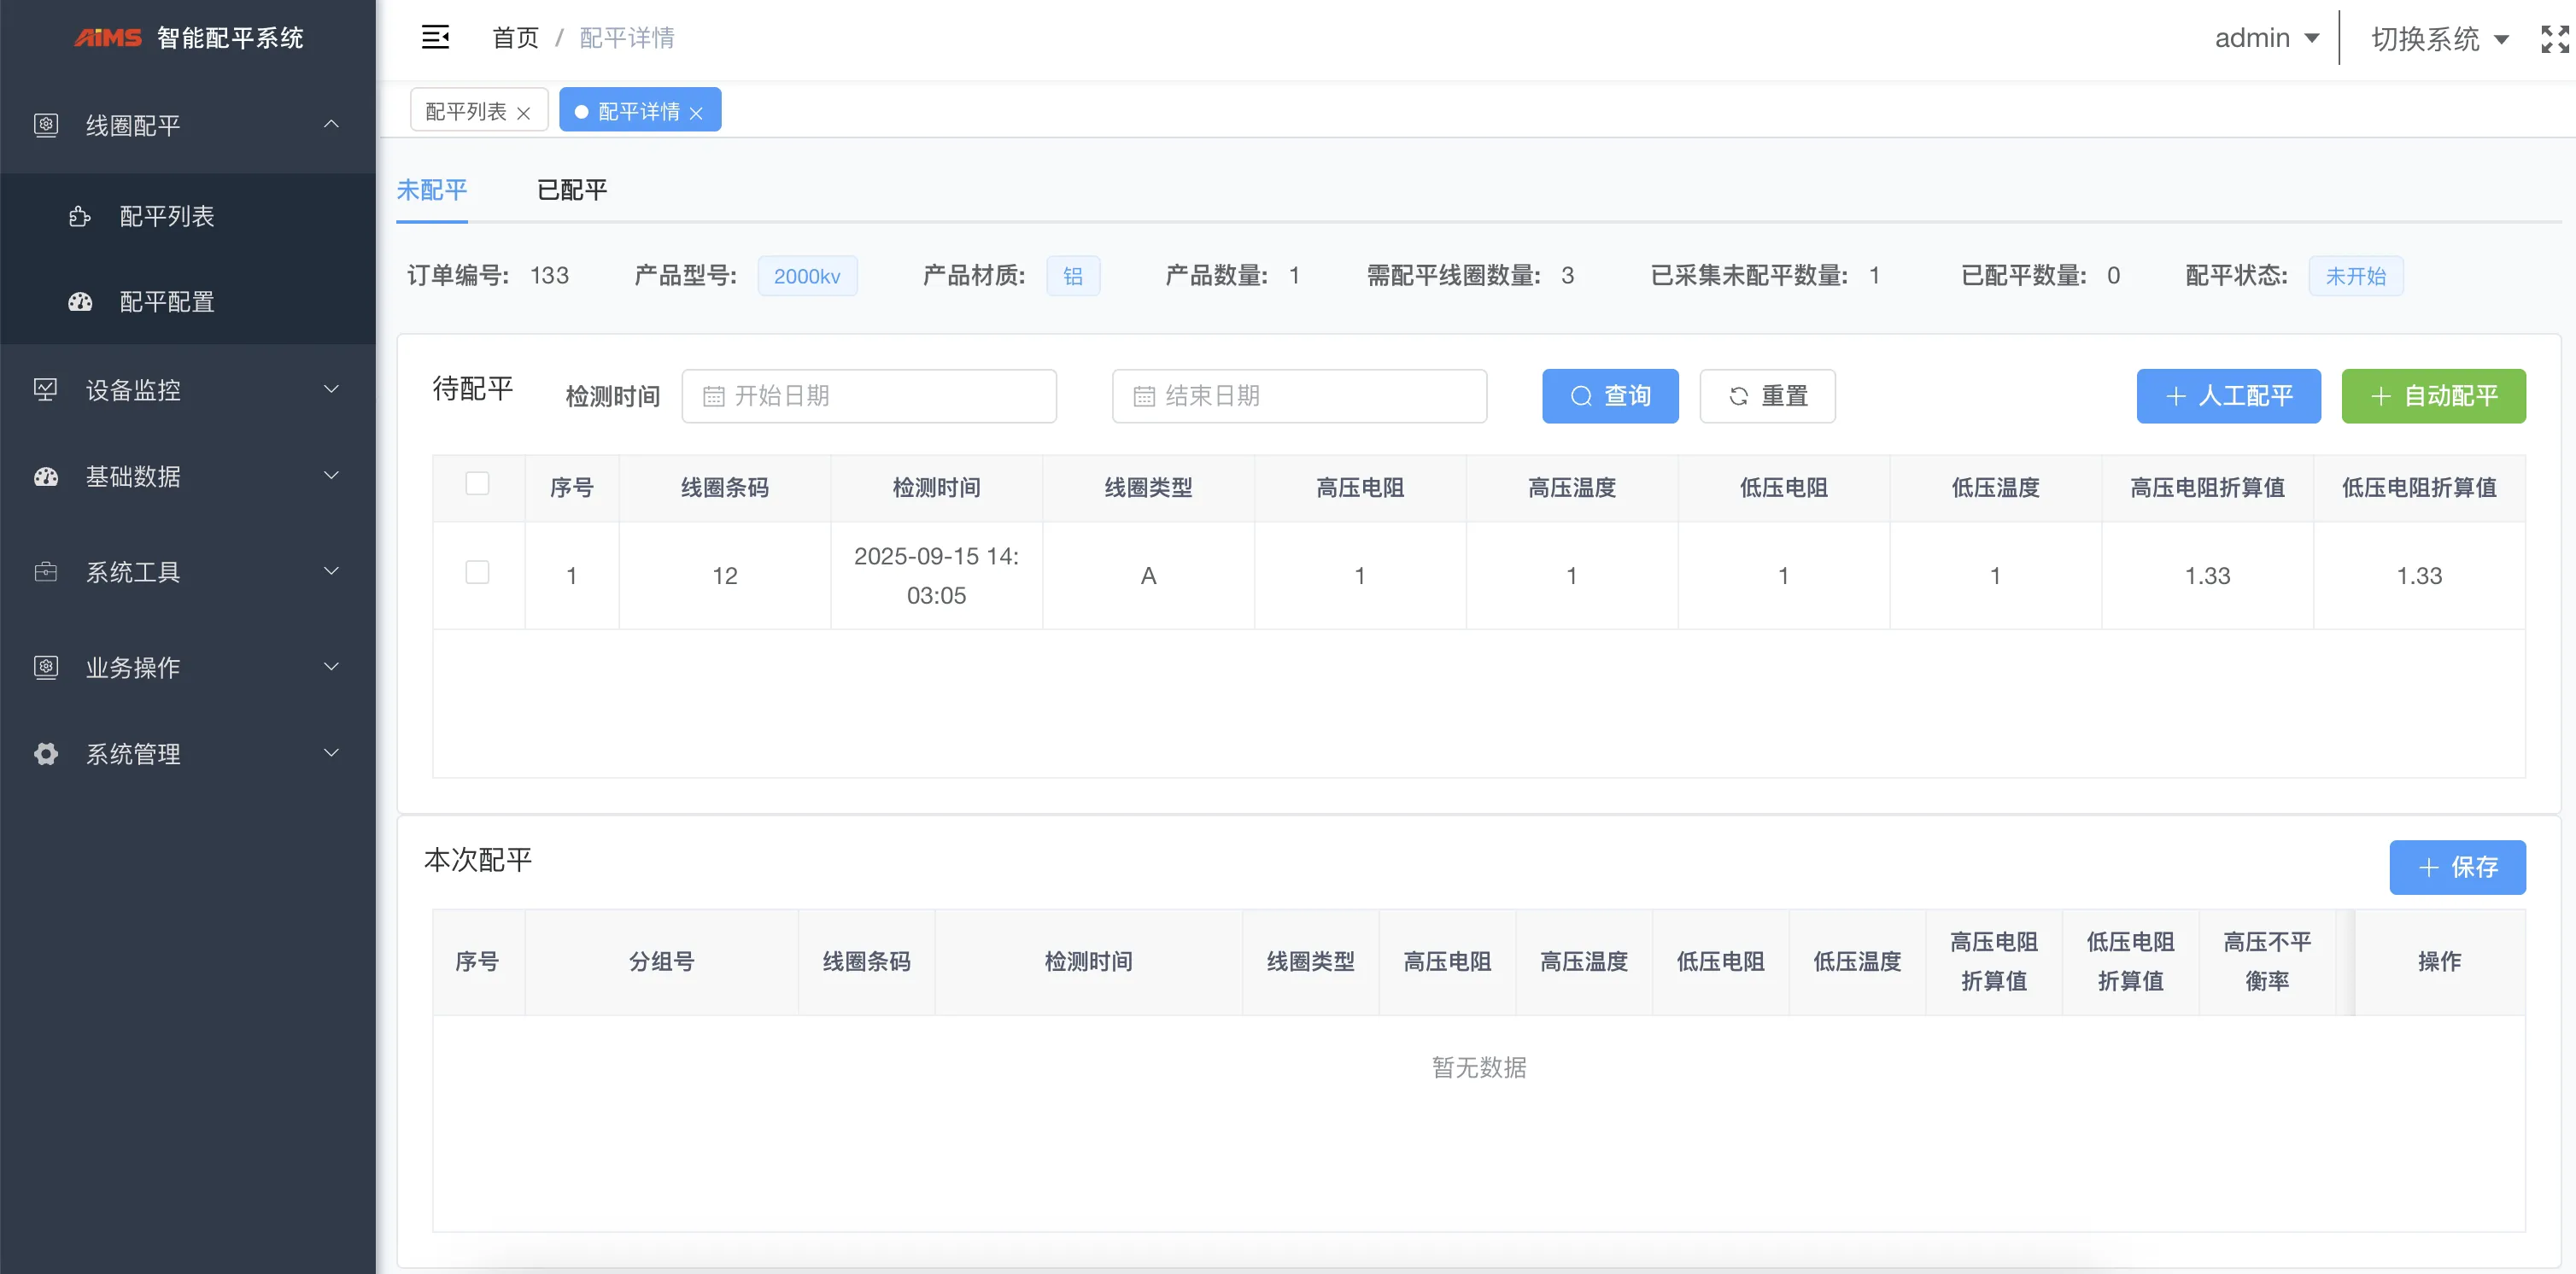Click the 订单编号 value 133
2576x1274 pixels.
click(x=549, y=275)
